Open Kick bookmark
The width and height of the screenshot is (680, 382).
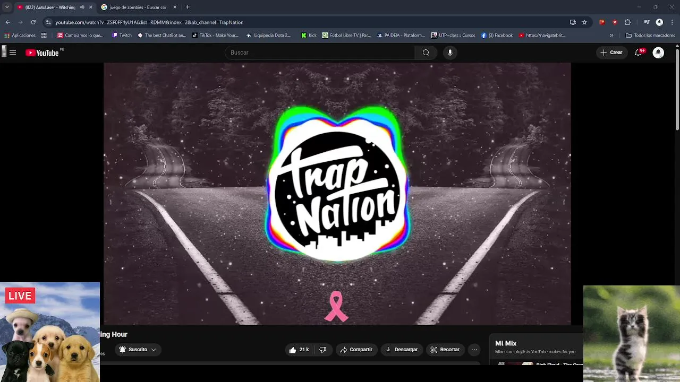pyautogui.click(x=309, y=36)
